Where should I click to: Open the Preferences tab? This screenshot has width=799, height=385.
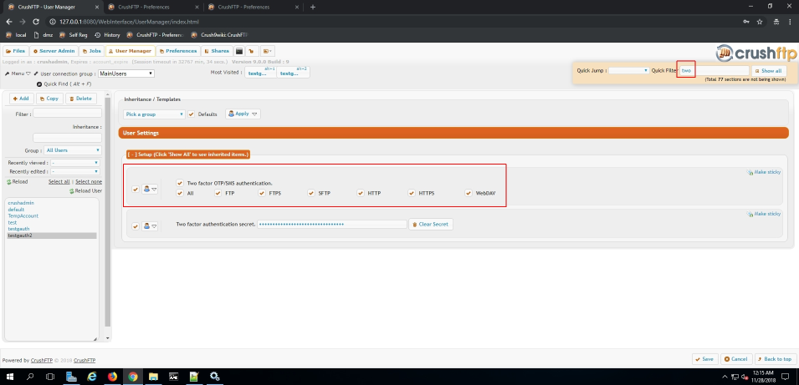[x=178, y=52]
